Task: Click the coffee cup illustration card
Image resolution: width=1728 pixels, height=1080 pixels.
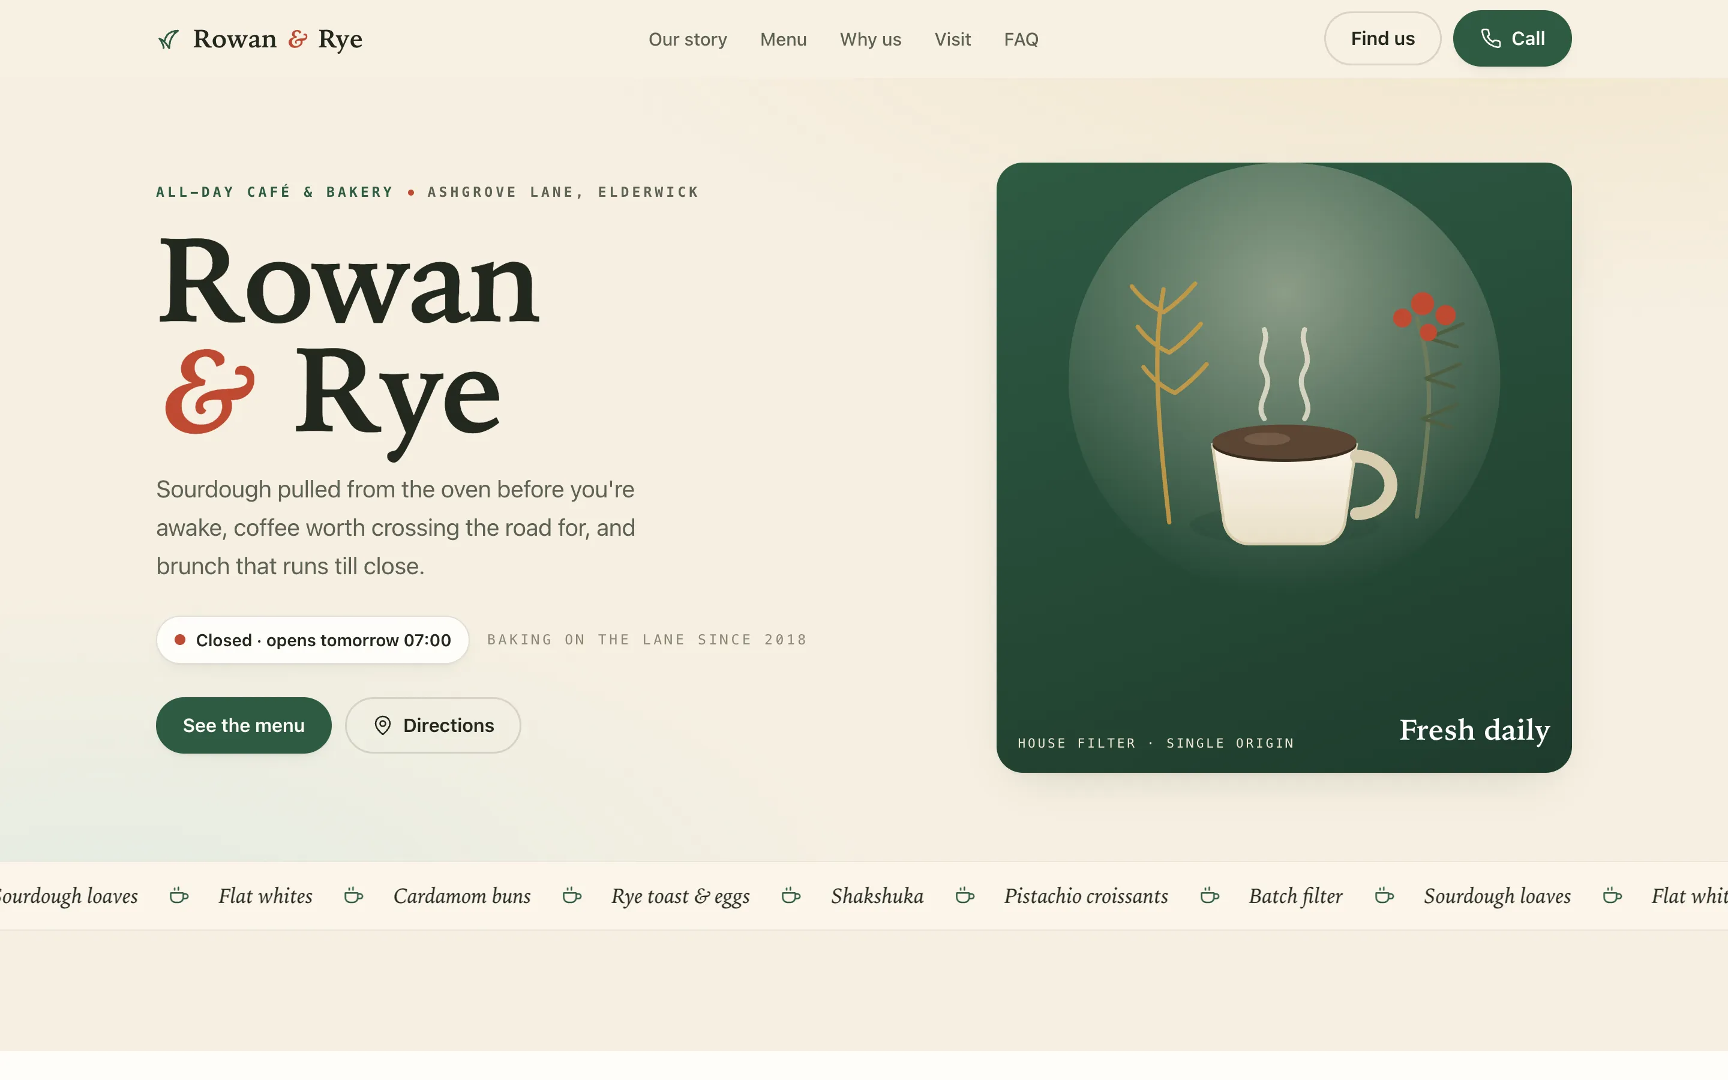Action: tap(1284, 467)
